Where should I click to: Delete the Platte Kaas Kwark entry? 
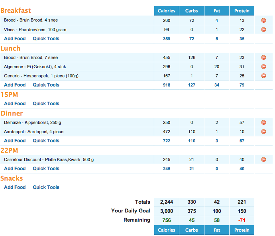[x=263, y=159]
